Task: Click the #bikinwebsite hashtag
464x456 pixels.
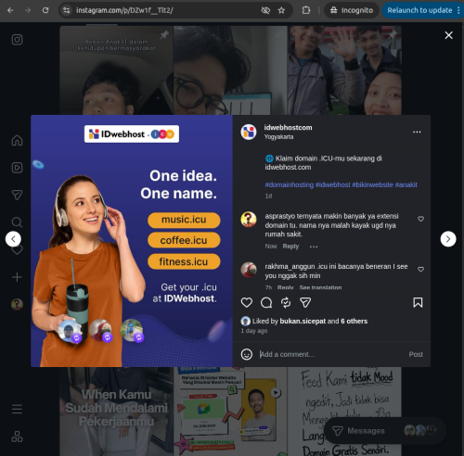Action: 372,184
